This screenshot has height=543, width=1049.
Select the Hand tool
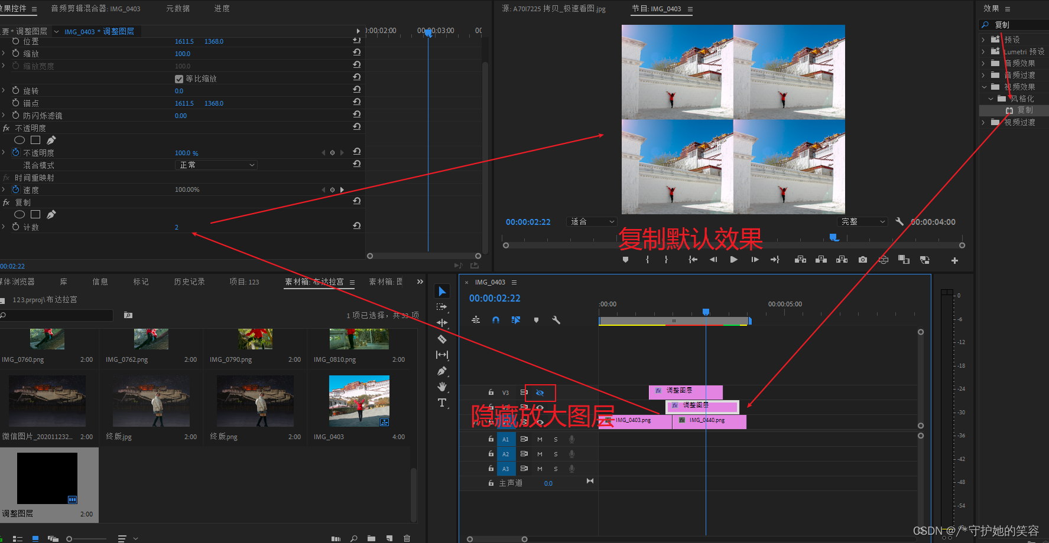442,387
